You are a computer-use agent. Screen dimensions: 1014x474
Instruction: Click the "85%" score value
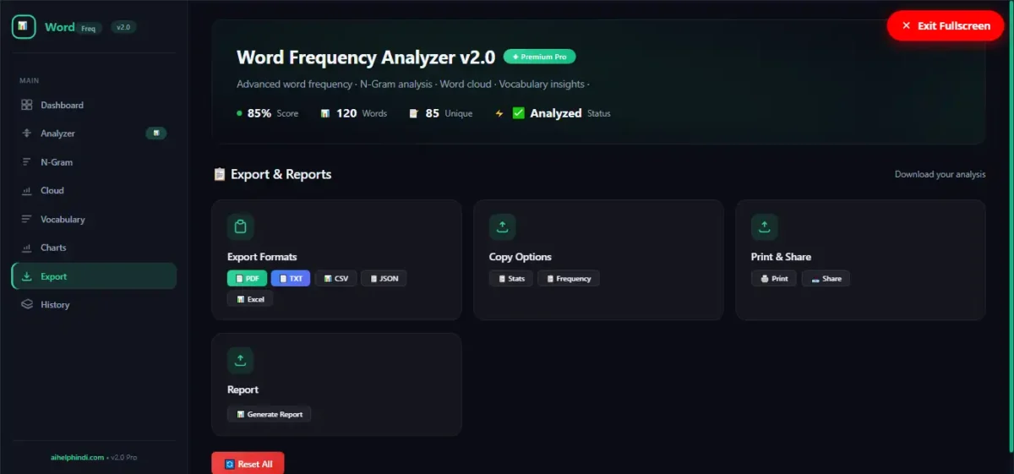click(259, 113)
